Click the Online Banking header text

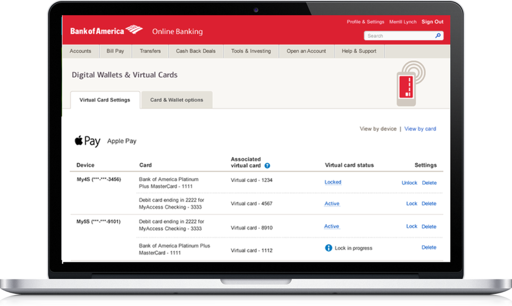tap(177, 32)
